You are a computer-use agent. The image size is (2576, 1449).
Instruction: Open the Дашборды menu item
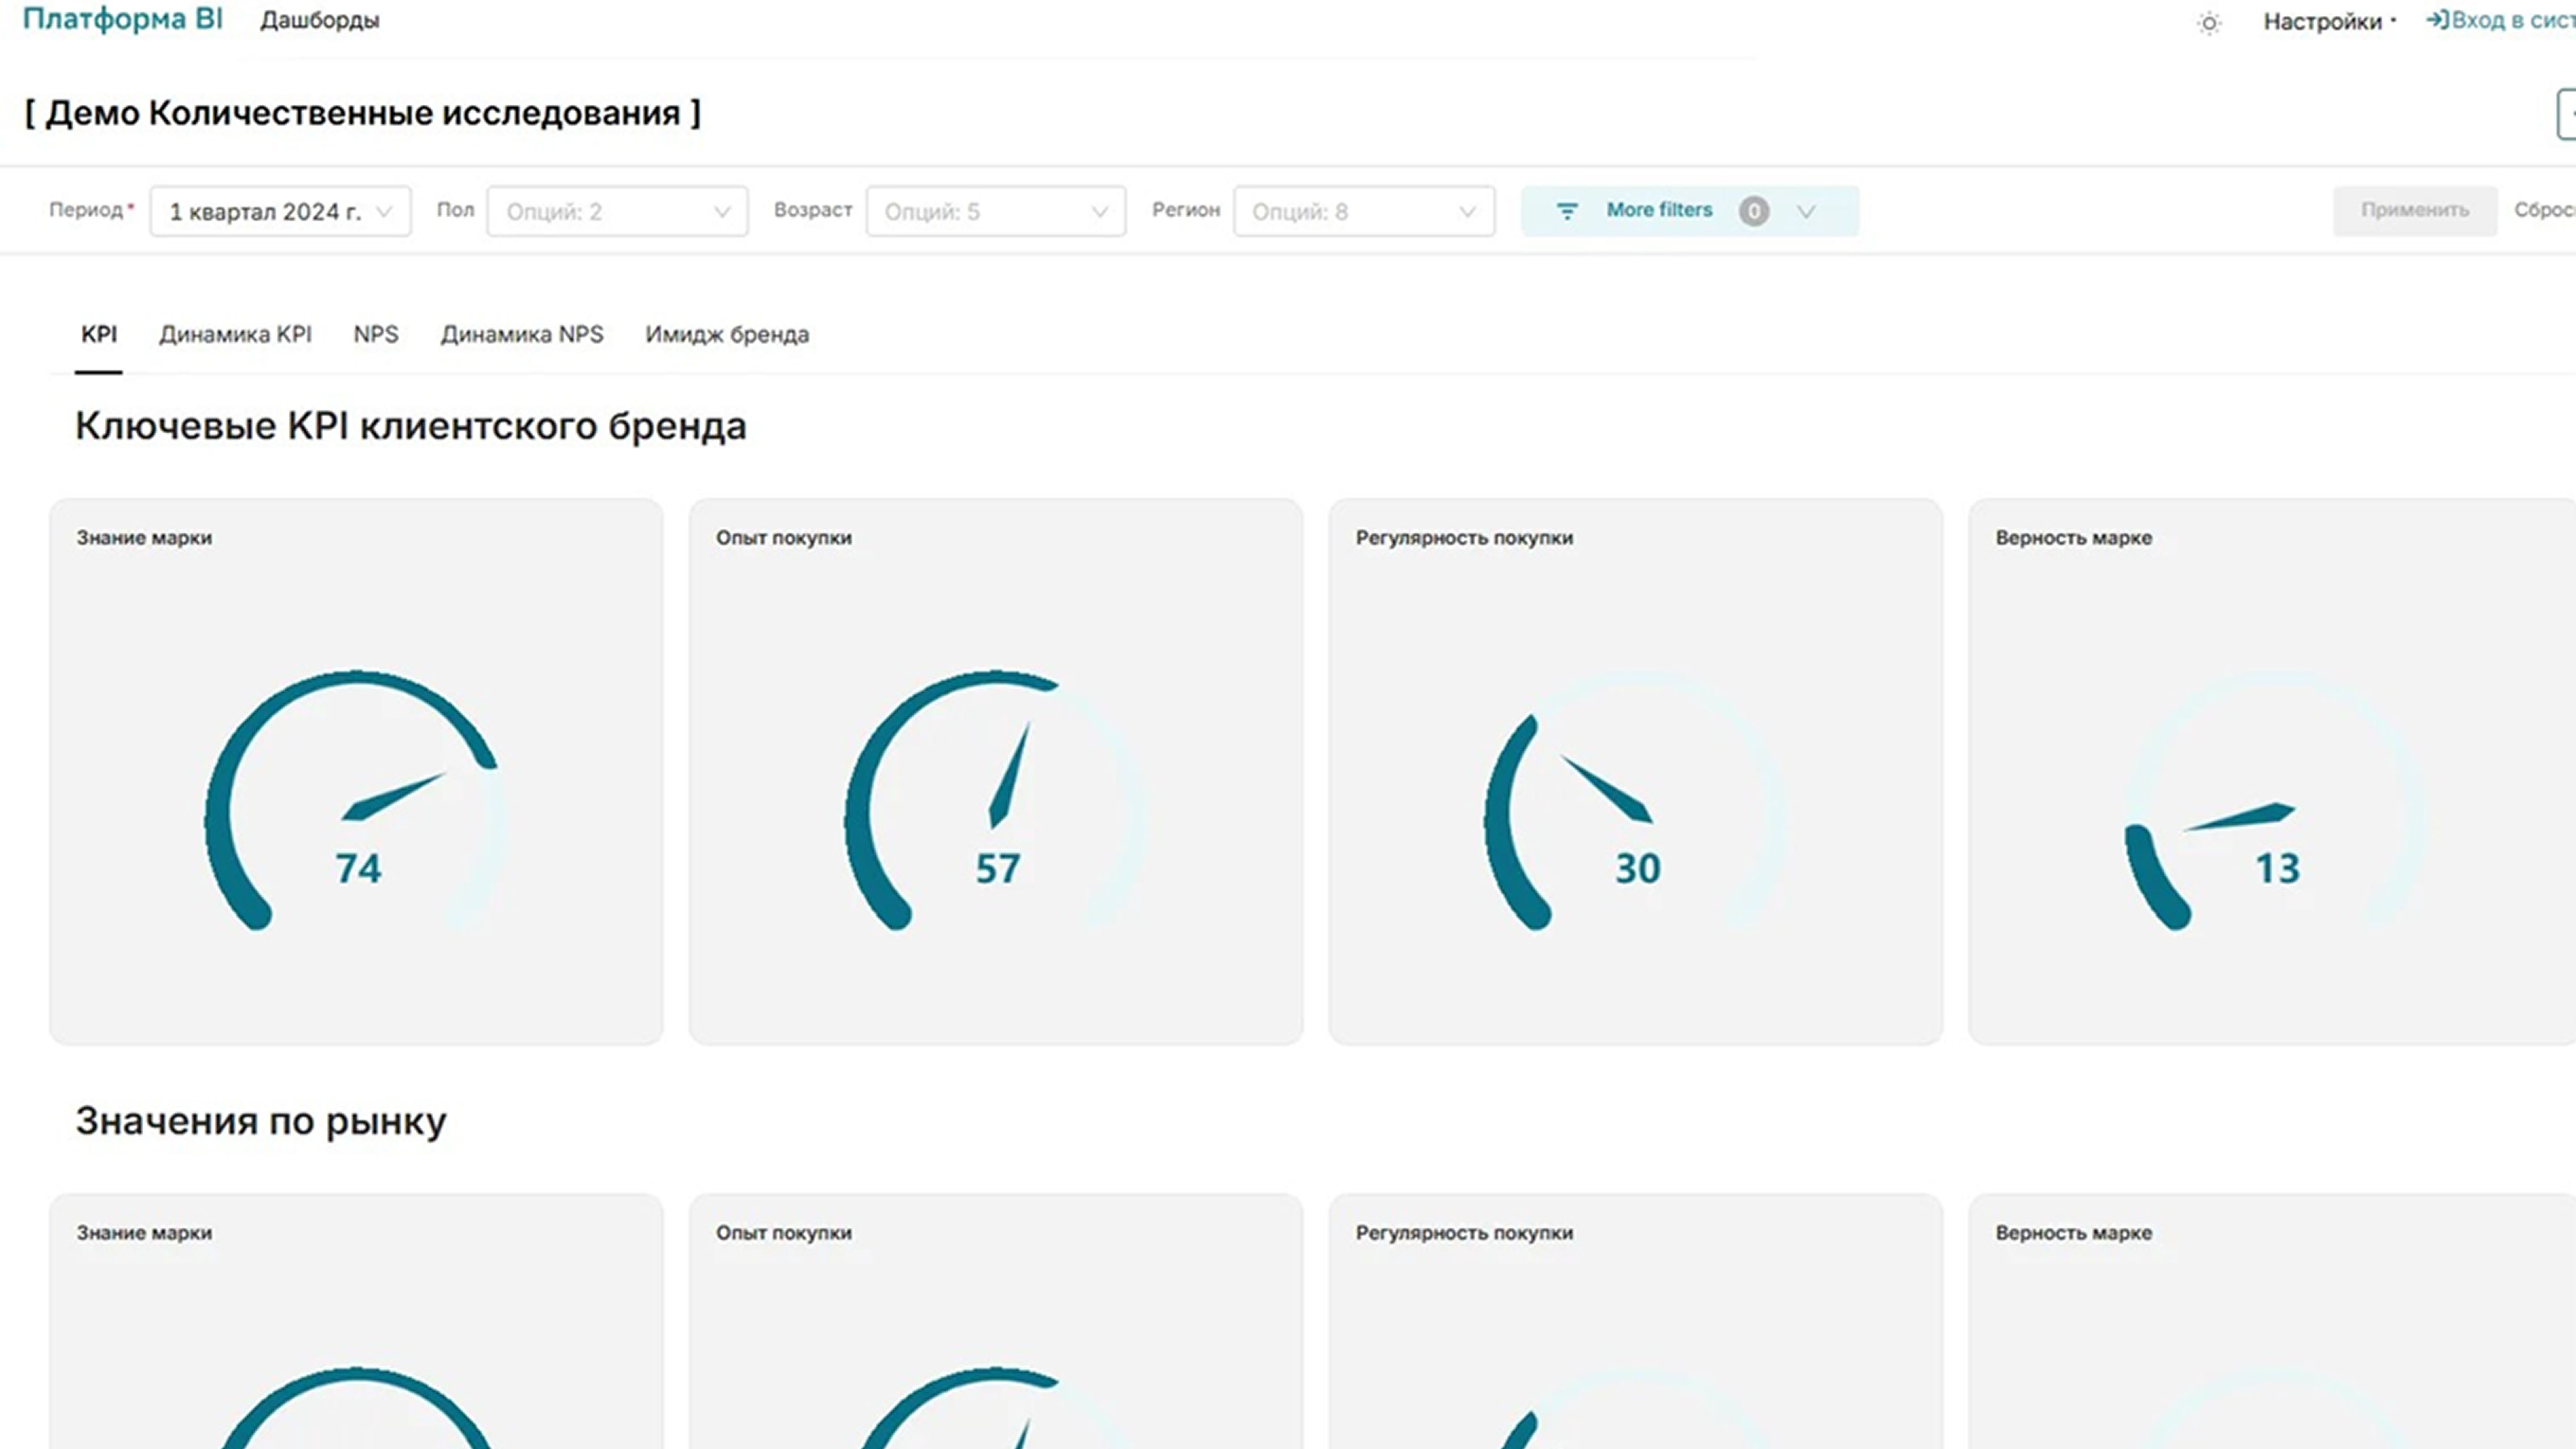click(320, 20)
